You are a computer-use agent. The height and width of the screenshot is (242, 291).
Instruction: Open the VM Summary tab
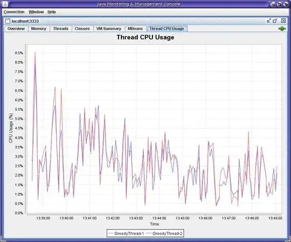[109, 29]
